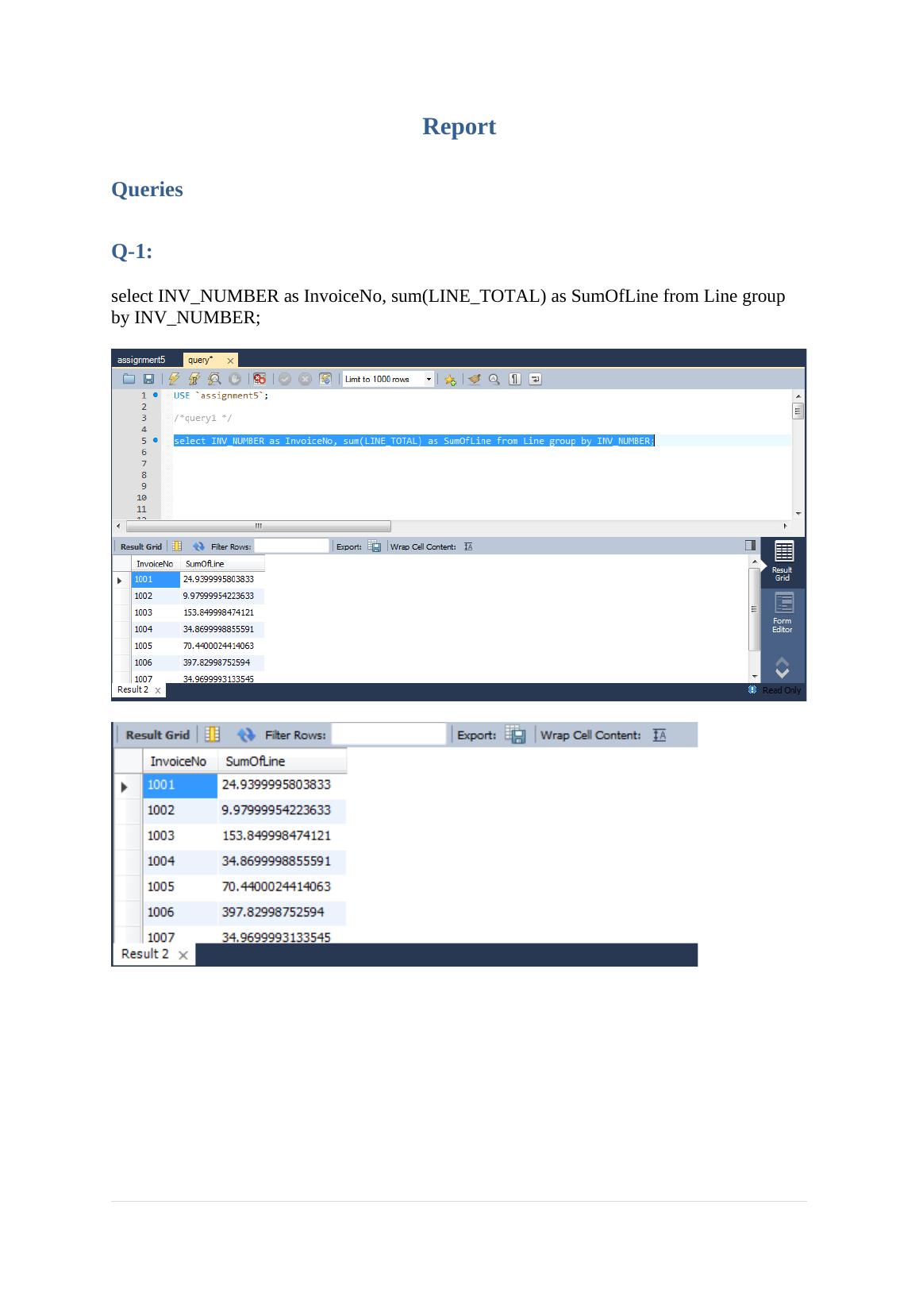The width and height of the screenshot is (919, 1301).
Task: Switch to the assignment5 tab
Action: coord(142,360)
